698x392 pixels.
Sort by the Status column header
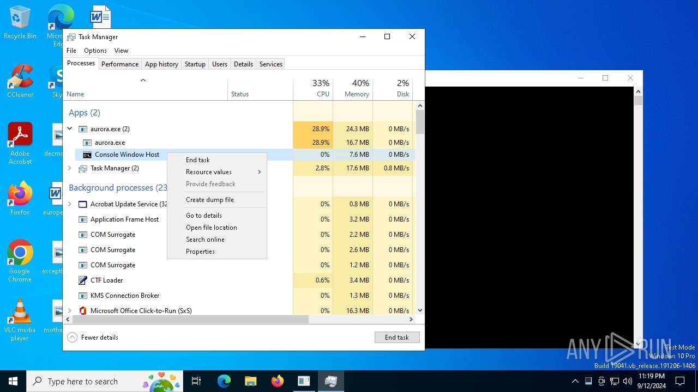click(261, 89)
